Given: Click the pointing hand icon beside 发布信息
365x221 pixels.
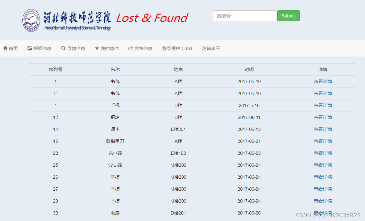Looking at the screenshot, I should [131, 48].
